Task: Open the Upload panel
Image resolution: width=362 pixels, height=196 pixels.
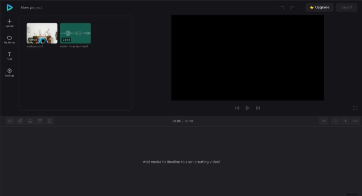Action: click(10, 23)
